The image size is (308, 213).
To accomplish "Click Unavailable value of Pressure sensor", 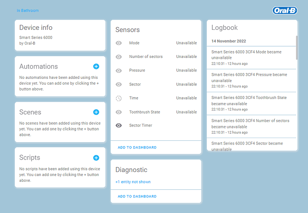I will click(x=187, y=70).
